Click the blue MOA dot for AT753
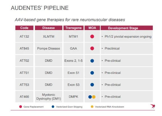The width and height of the screenshot is (162, 116). click(x=92, y=85)
